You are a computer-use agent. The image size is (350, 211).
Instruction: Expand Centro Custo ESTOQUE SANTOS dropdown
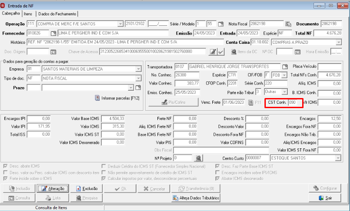click(x=338, y=158)
